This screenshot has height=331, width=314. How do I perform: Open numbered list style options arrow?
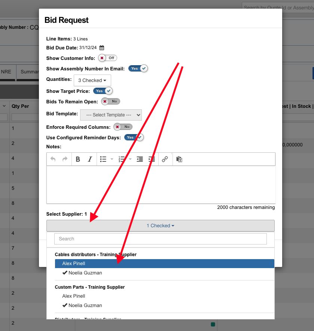click(130, 159)
